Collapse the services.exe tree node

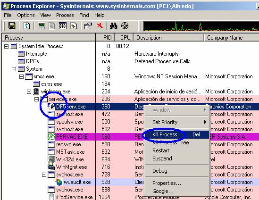click(36, 99)
